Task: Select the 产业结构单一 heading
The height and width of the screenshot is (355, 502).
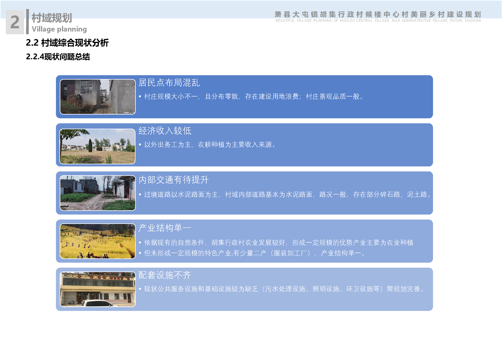Action: pyautogui.click(x=165, y=228)
